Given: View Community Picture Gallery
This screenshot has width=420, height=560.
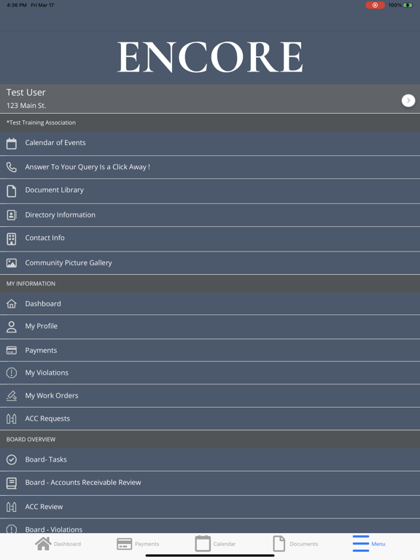Looking at the screenshot, I should (x=210, y=263).
